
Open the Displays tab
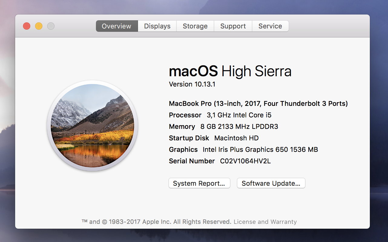click(157, 26)
